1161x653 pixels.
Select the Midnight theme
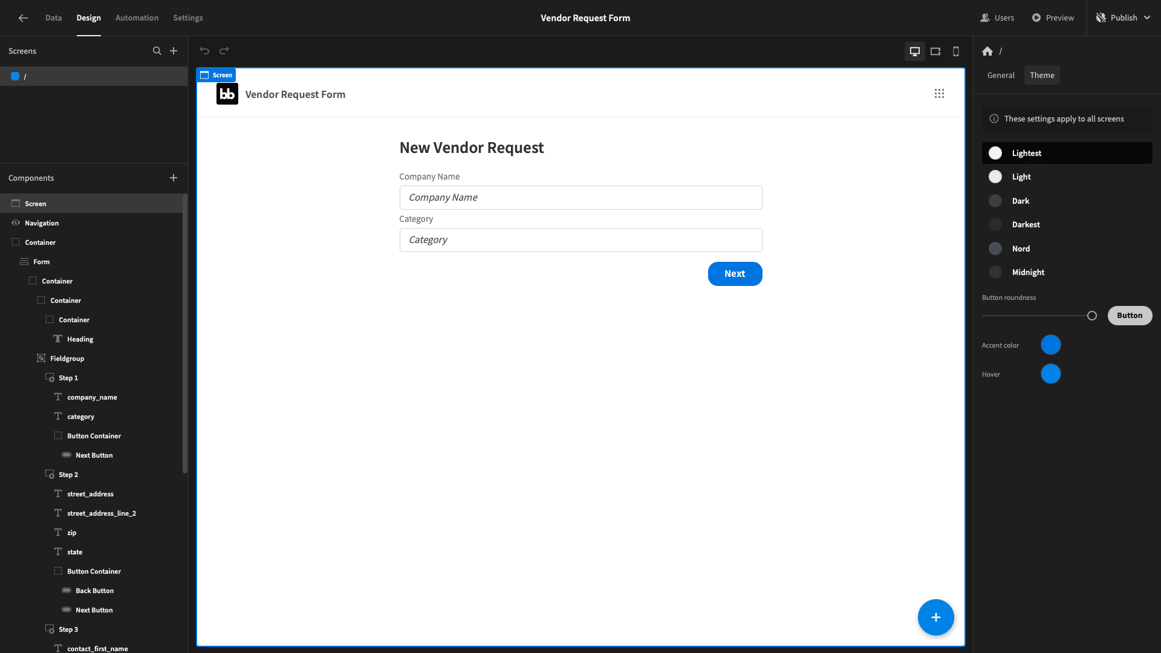pos(1067,272)
